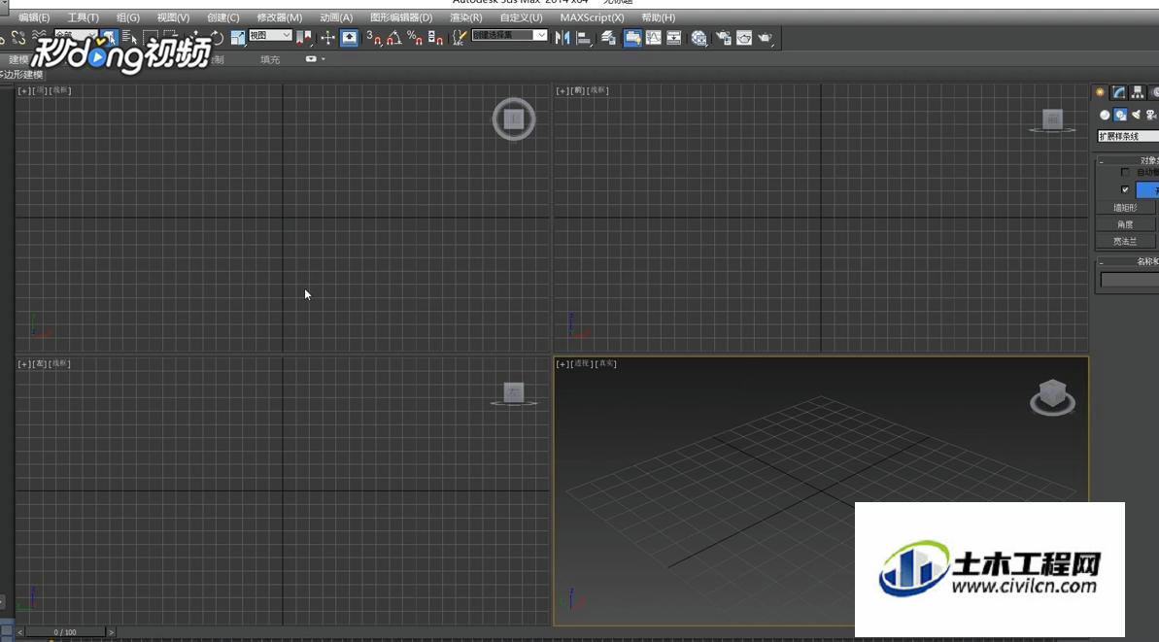
Task: Click the Use Pivot Point Center icon
Action: (x=304, y=38)
